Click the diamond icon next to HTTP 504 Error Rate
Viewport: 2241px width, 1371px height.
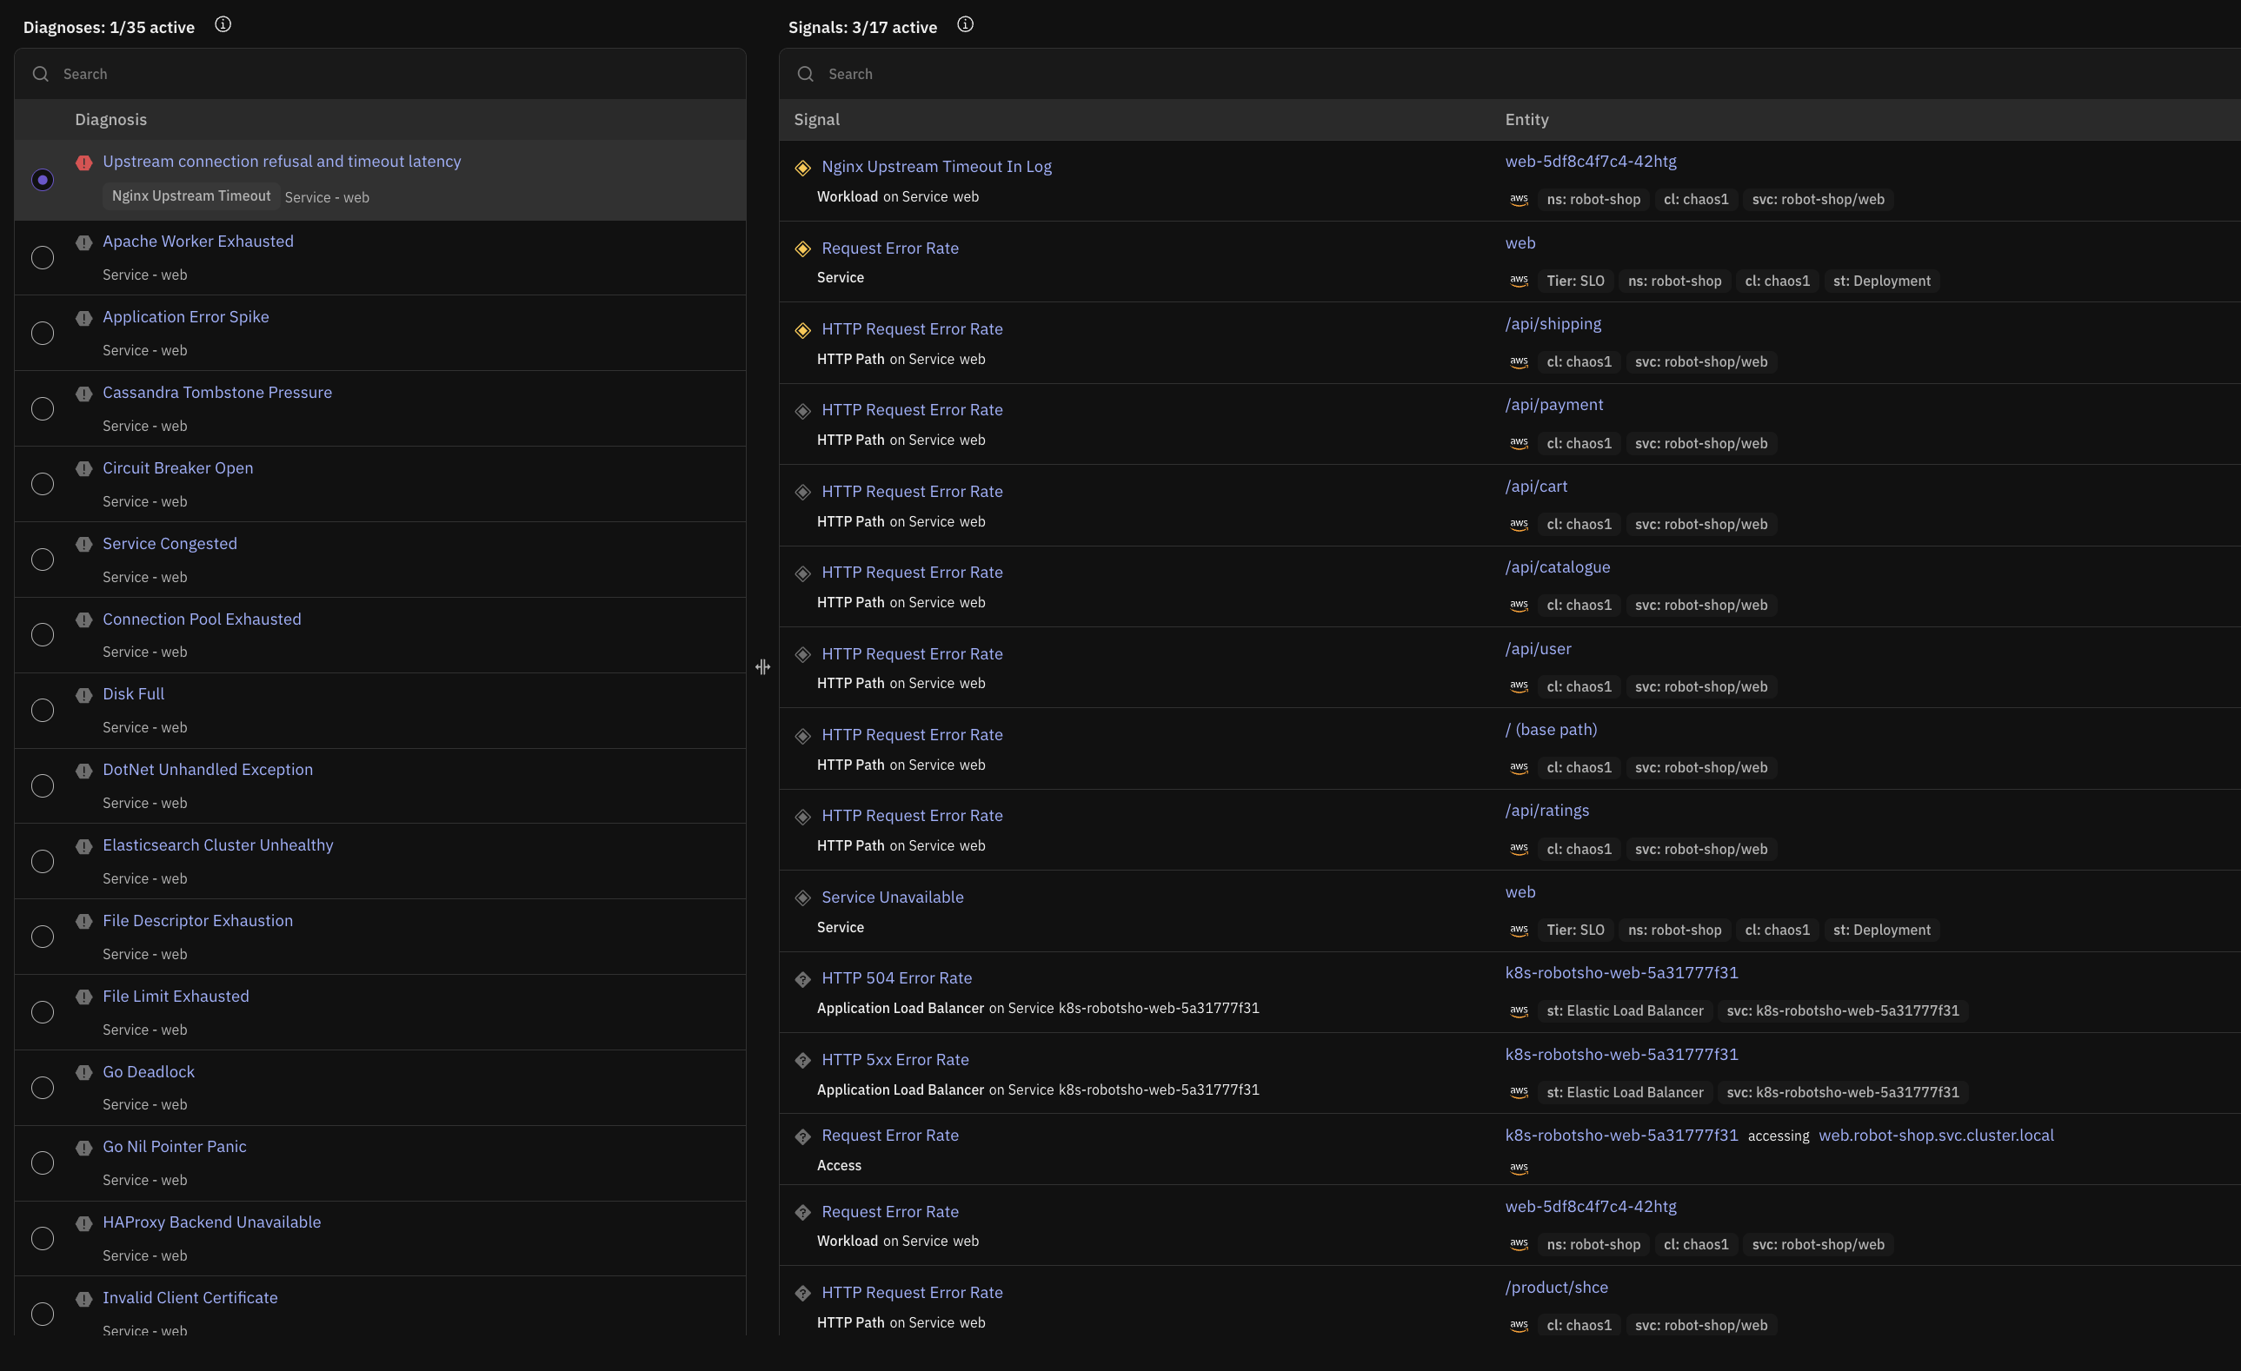tap(802, 979)
